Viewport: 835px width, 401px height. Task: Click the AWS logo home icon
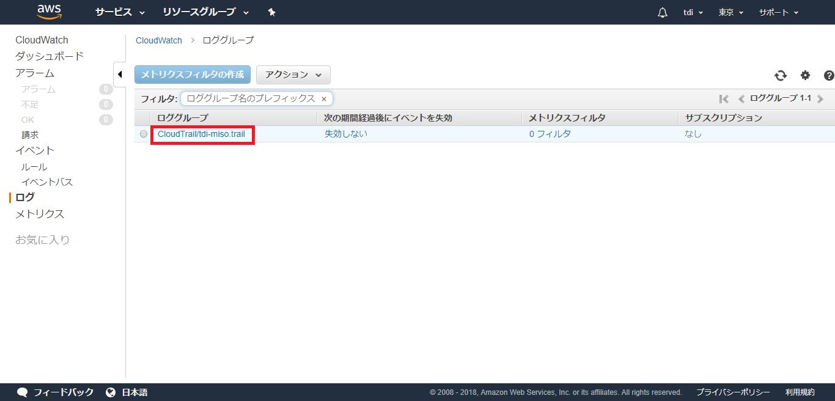[50, 12]
